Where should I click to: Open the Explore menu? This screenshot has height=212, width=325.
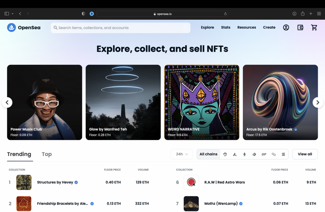coord(207,28)
